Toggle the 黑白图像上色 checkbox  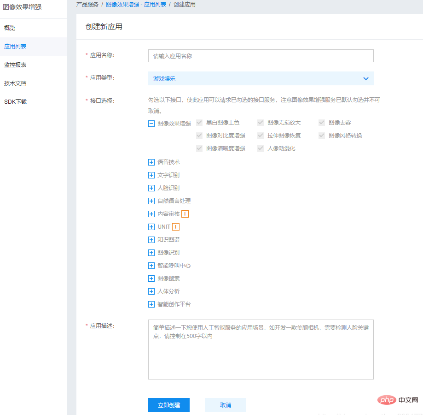199,122
